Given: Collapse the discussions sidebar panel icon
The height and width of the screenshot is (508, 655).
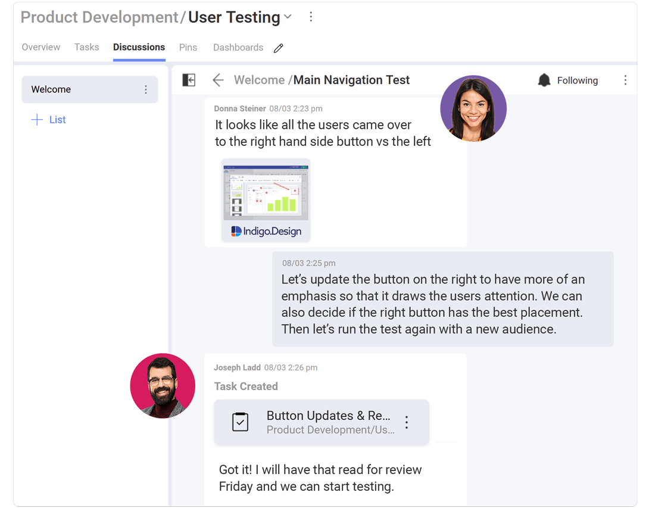Looking at the screenshot, I should 189,80.
